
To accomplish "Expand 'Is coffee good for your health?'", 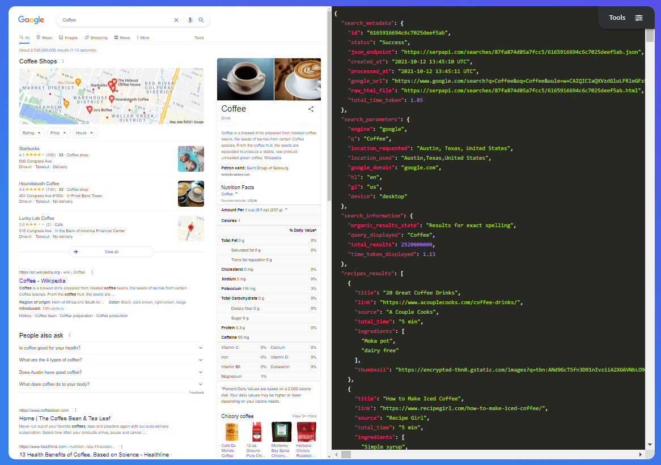I will (111, 348).
